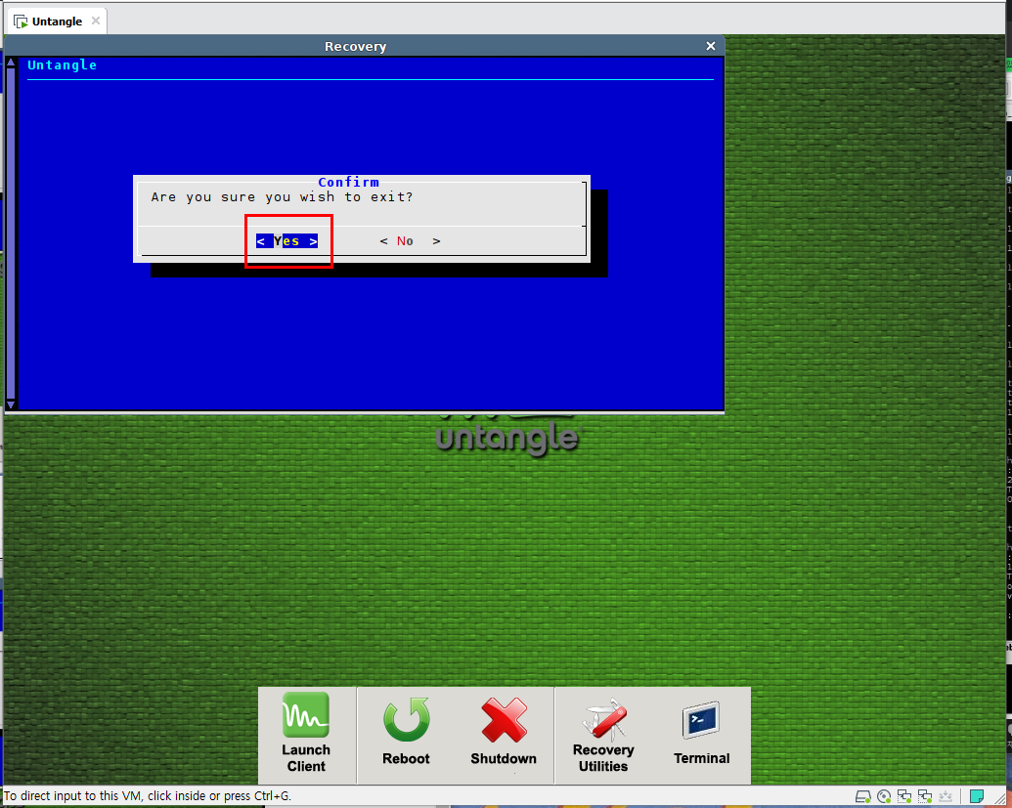This screenshot has width=1012, height=808.
Task: Click the VM icon in the Untangle tab
Action: 21,21
